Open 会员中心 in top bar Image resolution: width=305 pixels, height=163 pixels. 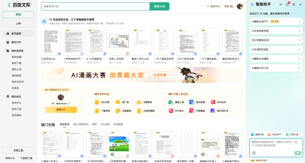pos(213,6)
